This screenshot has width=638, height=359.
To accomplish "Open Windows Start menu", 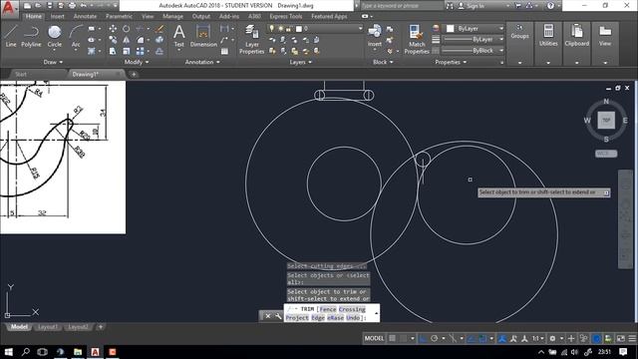I will (8, 352).
